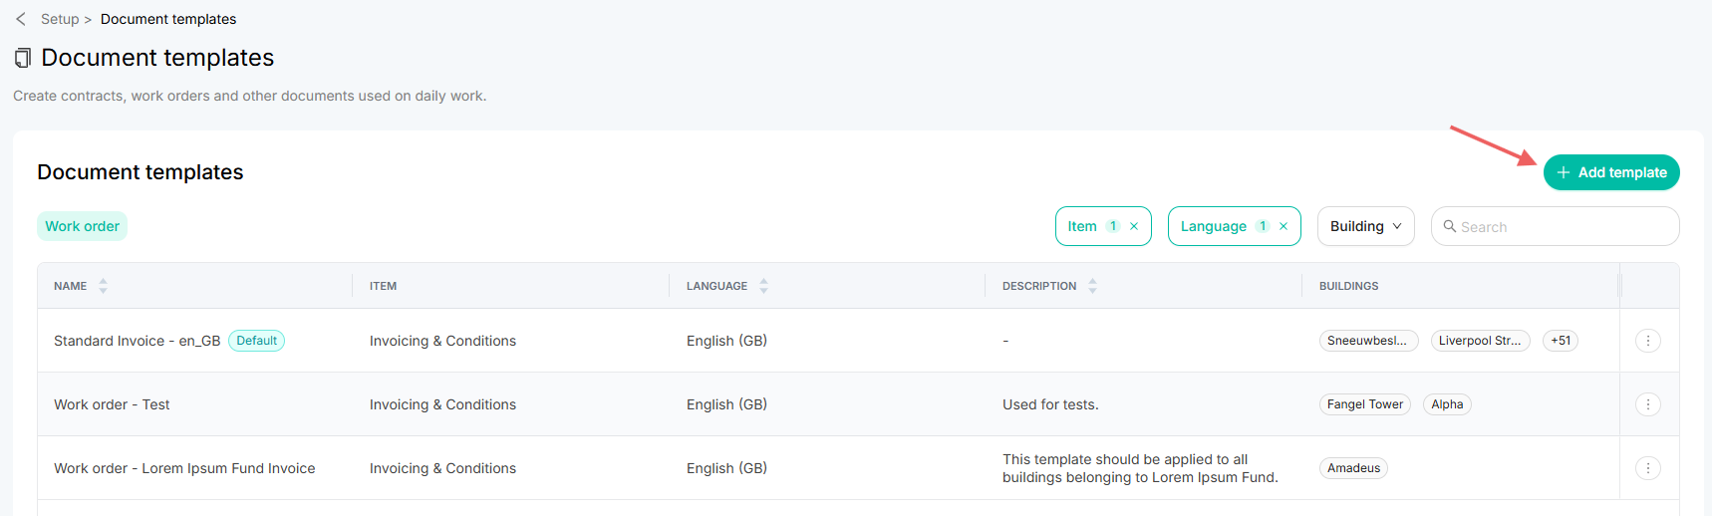Clear the Language filter using its x
This screenshot has width=1712, height=516.
1284,226
